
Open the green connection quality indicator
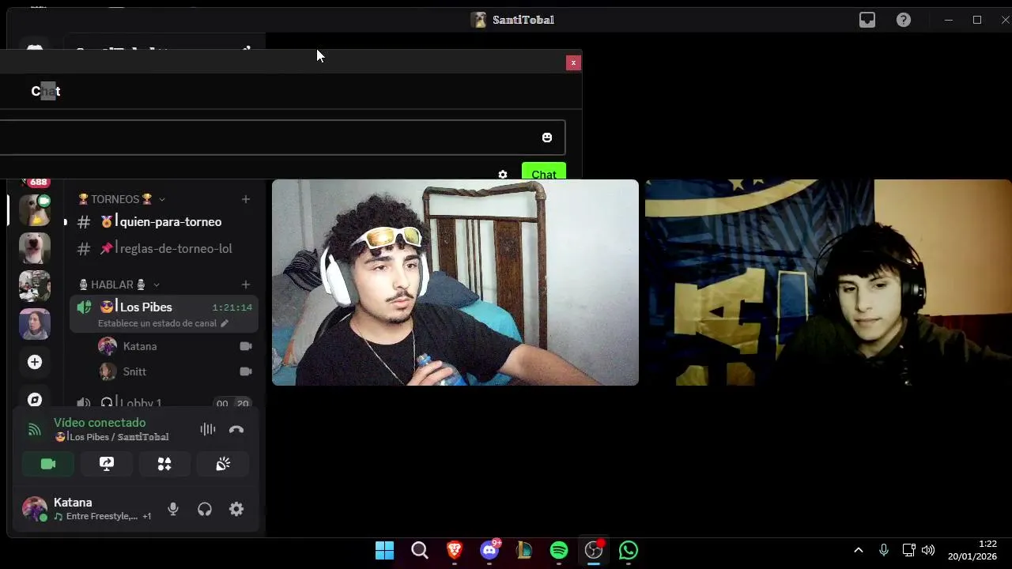pyautogui.click(x=34, y=429)
